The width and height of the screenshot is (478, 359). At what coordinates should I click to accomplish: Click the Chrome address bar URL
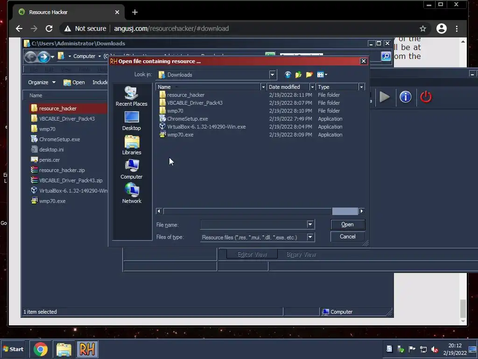(171, 29)
